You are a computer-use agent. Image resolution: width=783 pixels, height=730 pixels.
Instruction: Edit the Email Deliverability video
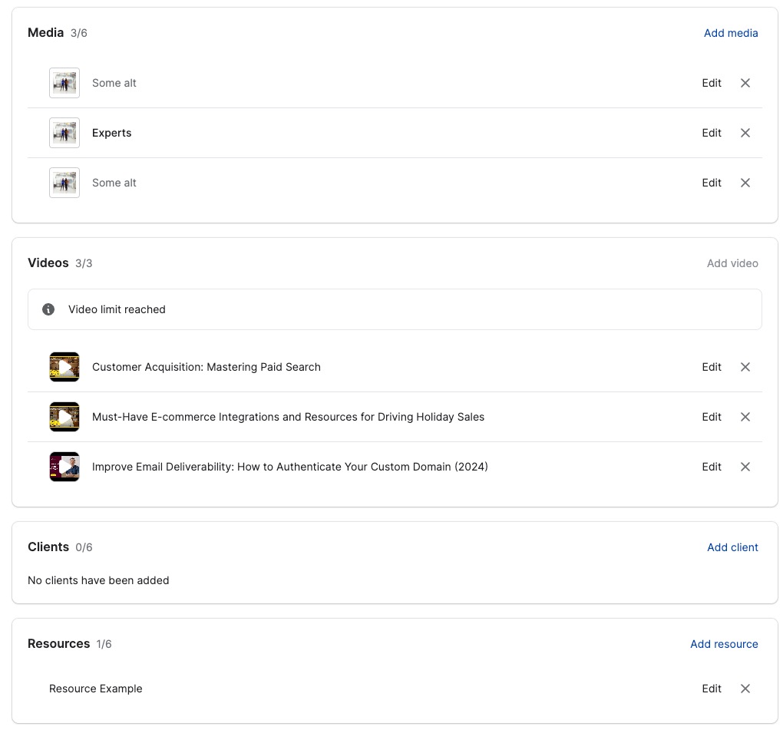coord(712,467)
